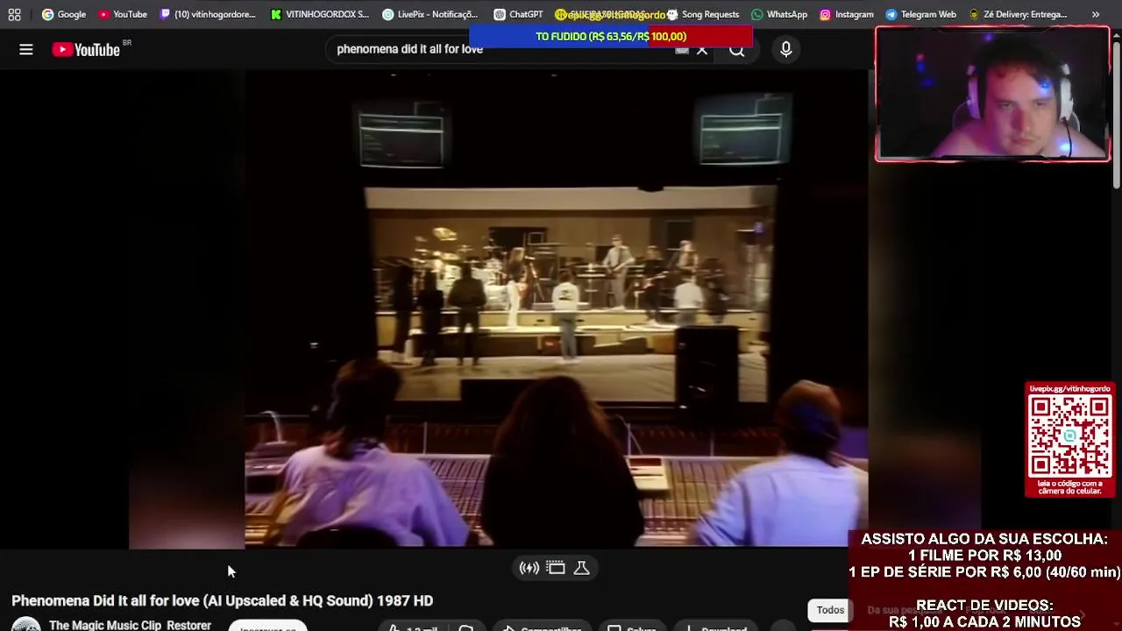
Task: Open the Google bookmark
Action: coord(64,14)
